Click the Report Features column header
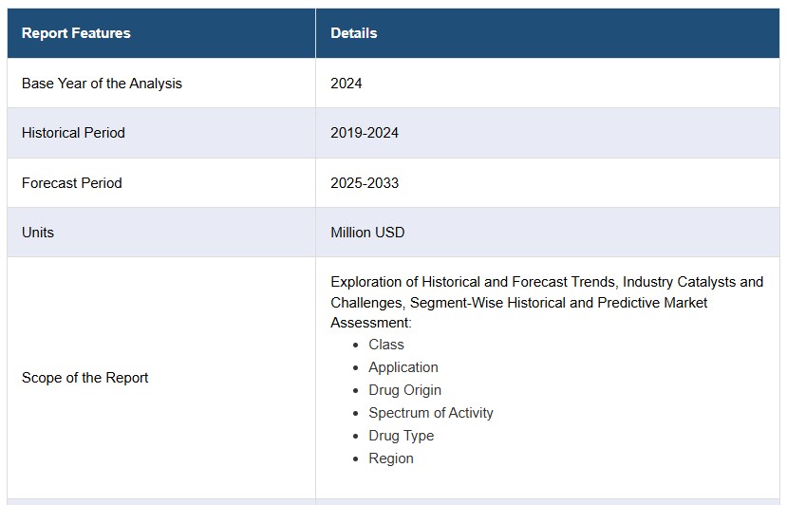The image size is (787, 505). (x=76, y=33)
